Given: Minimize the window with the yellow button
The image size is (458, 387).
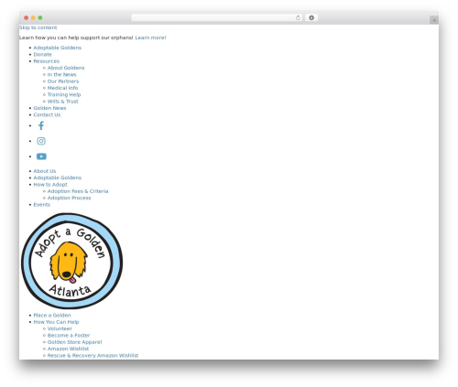Looking at the screenshot, I should (x=33, y=17).
